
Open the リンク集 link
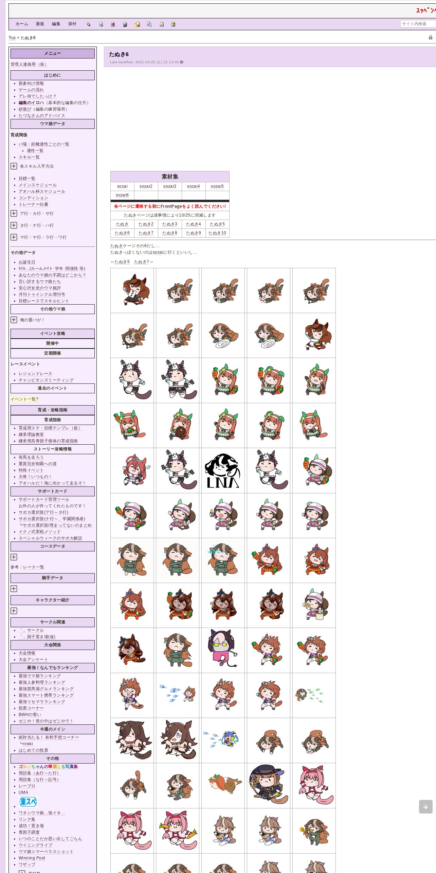coord(27,819)
